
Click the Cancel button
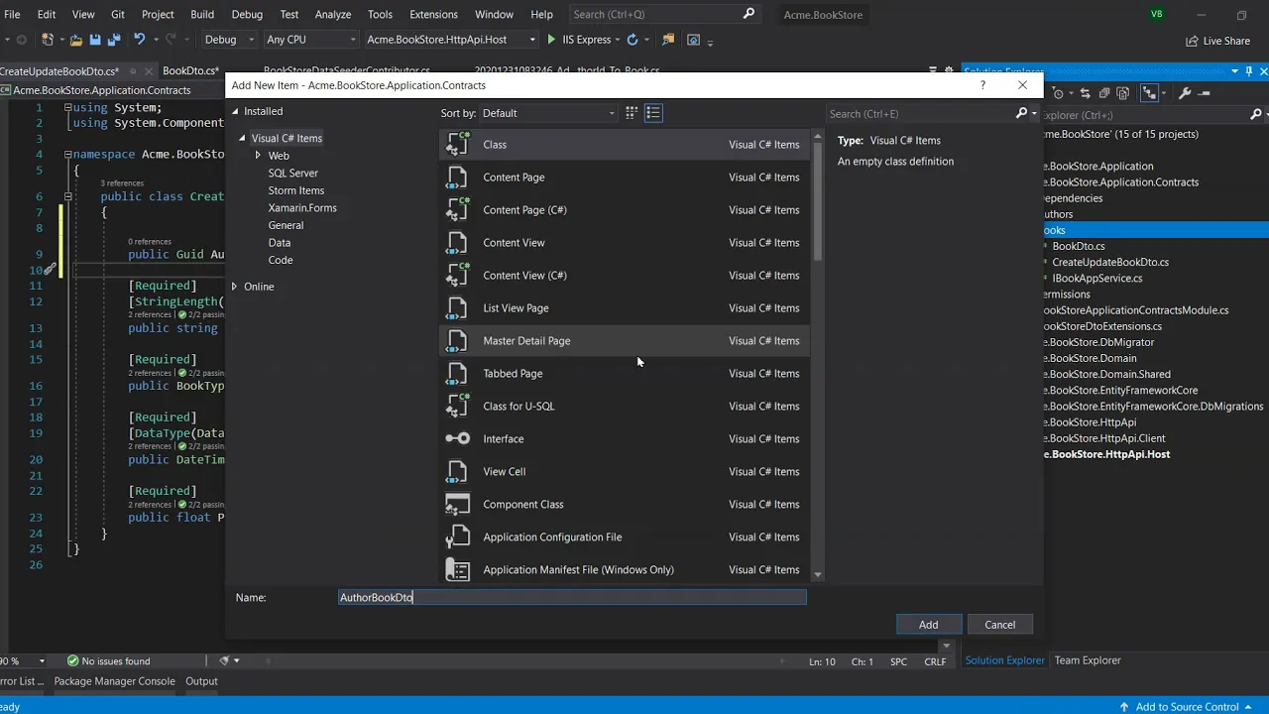click(x=999, y=625)
